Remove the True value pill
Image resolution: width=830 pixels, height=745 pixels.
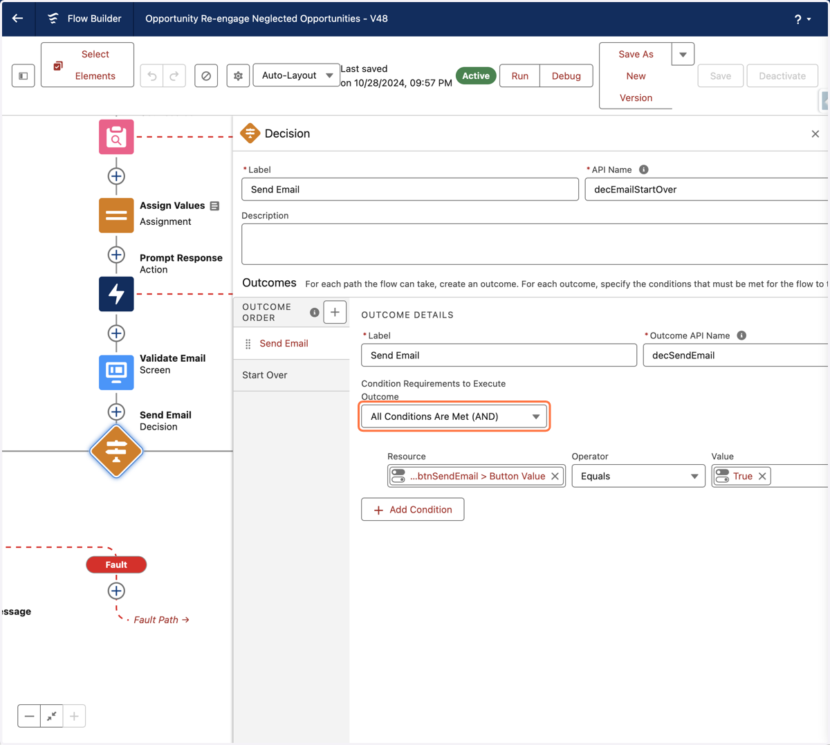click(762, 476)
